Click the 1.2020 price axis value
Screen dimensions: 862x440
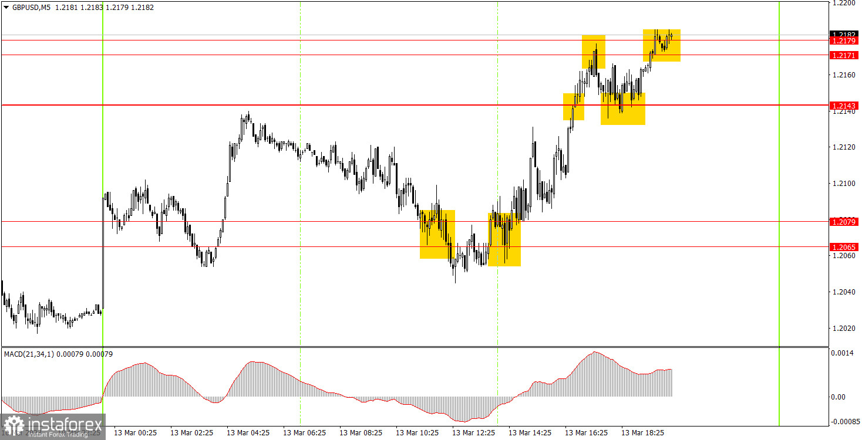[845, 329]
